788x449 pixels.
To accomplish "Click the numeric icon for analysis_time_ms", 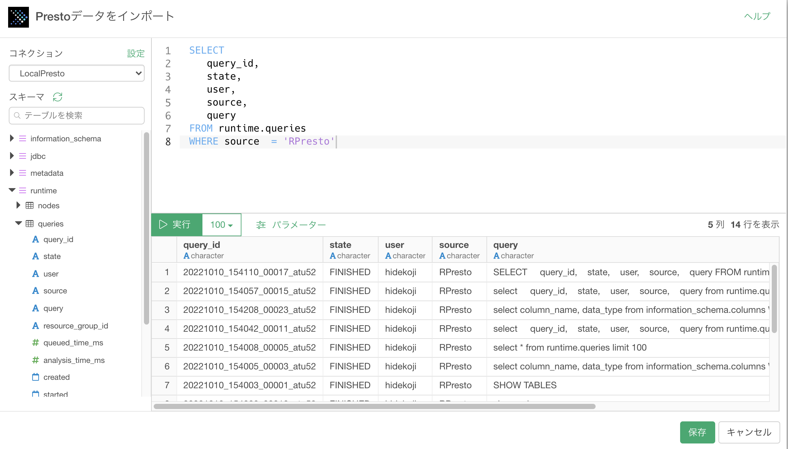I will point(35,360).
